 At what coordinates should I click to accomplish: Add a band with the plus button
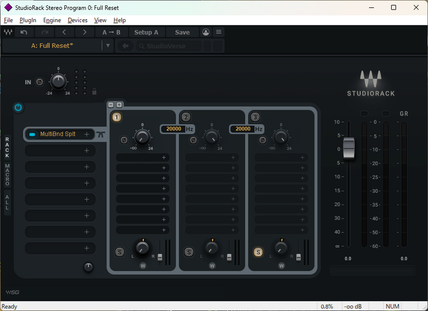tap(119, 105)
